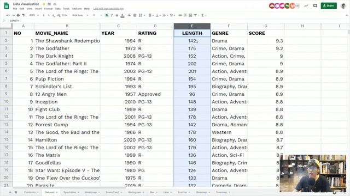Screen dimensions: 350x196
Task: Move document using the folder icon
Action: pyautogui.click(x=49, y=4)
